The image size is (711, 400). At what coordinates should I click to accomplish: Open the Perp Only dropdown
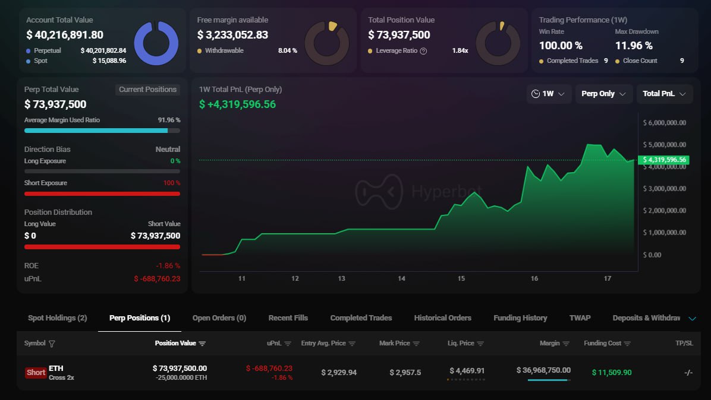click(x=603, y=94)
